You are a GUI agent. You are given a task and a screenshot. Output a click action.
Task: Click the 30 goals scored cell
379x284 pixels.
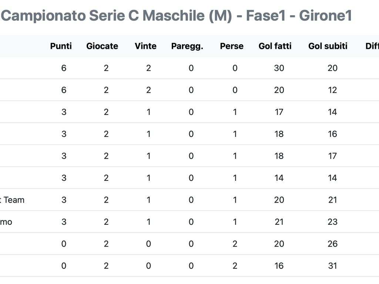(279, 68)
